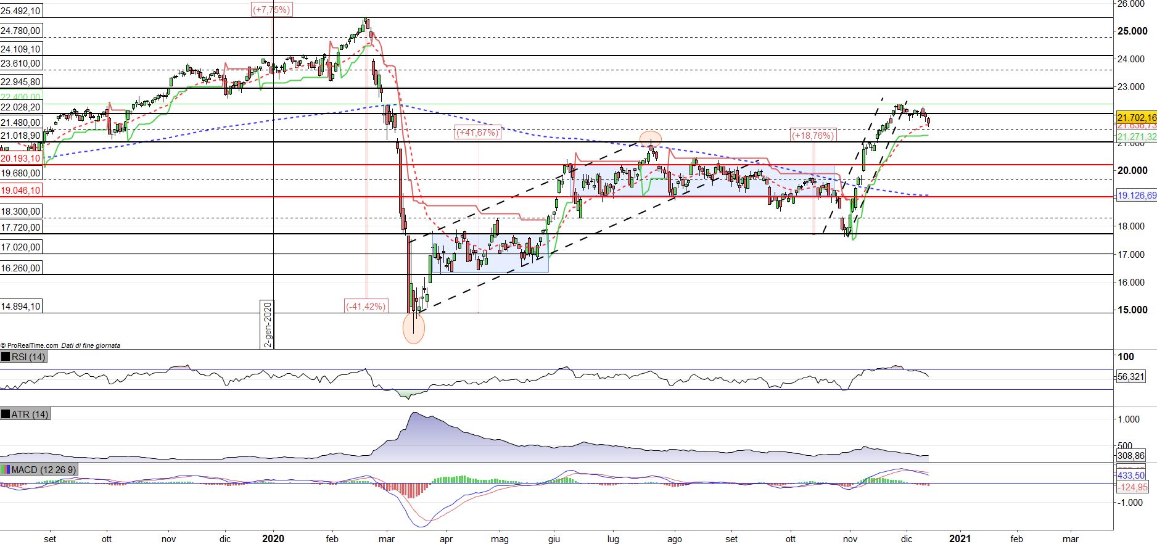The width and height of the screenshot is (1157, 544).
Task: Click the ago month label on time axis
Action: point(674,539)
